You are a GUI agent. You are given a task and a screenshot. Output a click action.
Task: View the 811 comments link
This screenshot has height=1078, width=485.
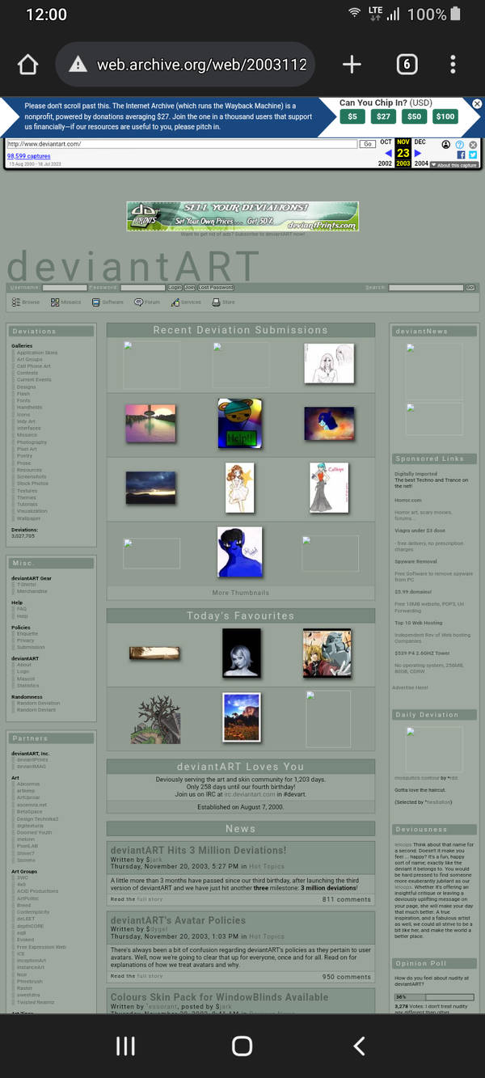[347, 899]
